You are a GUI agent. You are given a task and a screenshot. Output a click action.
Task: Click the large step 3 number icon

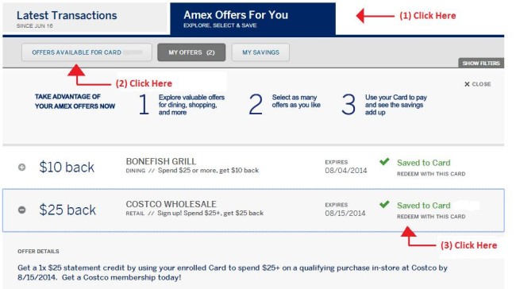coord(348,104)
